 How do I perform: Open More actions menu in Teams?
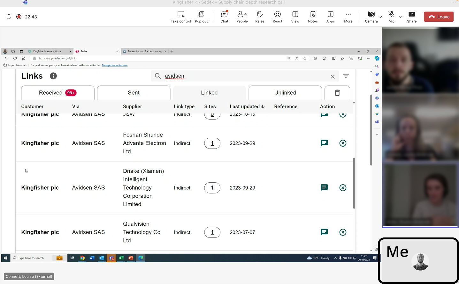click(x=348, y=17)
